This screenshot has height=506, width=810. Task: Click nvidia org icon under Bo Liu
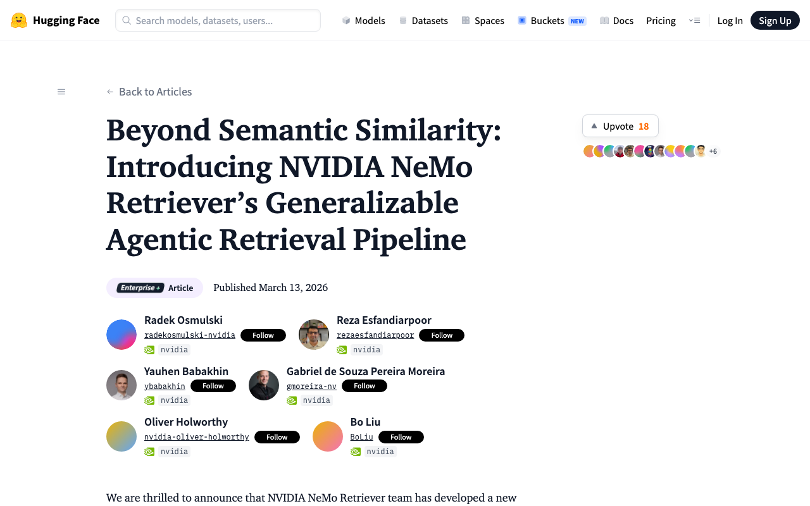(356, 452)
